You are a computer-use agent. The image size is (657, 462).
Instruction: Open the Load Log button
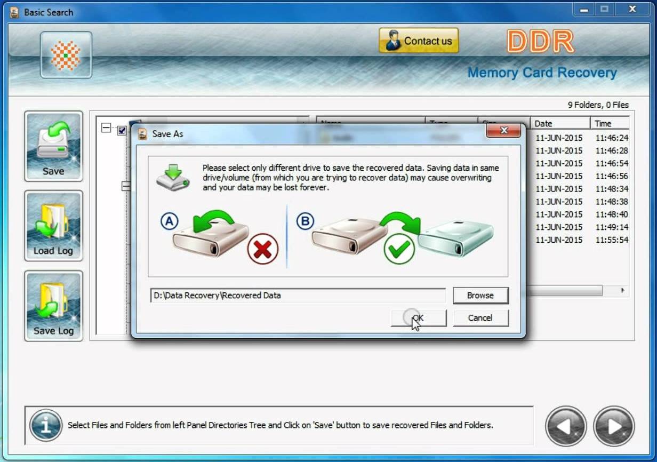pos(53,226)
